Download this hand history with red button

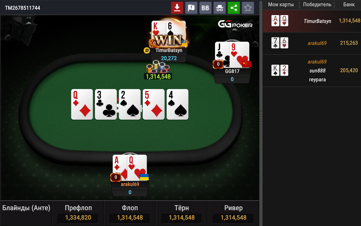pos(177,8)
